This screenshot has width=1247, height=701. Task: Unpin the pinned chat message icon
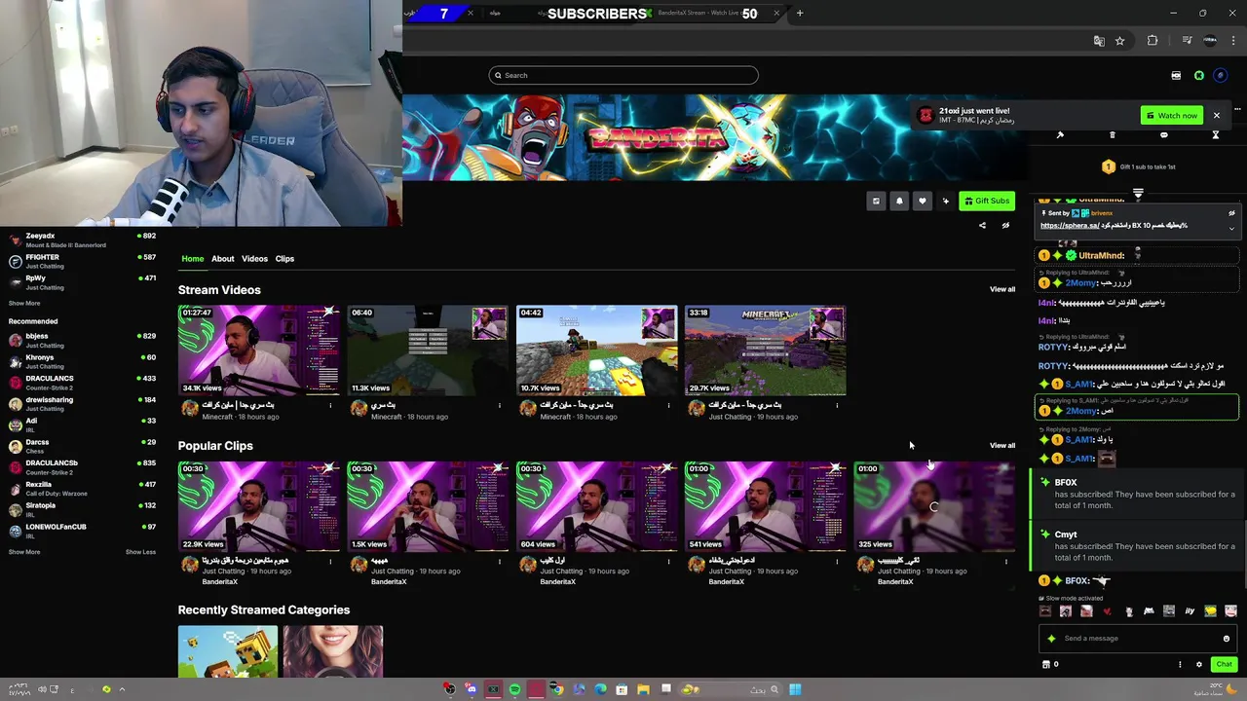[1231, 213]
